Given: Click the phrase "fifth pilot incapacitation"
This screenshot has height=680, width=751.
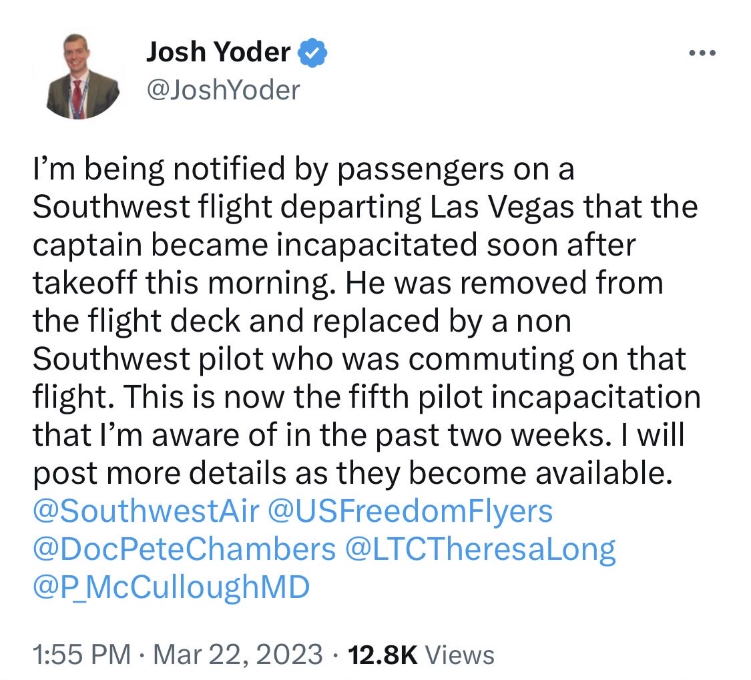Looking at the screenshot, I should coord(525,396).
